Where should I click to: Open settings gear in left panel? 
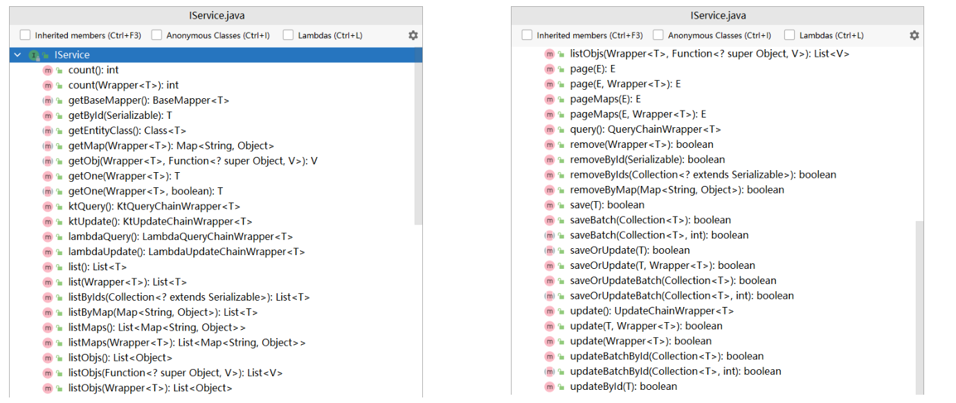pyautogui.click(x=413, y=35)
